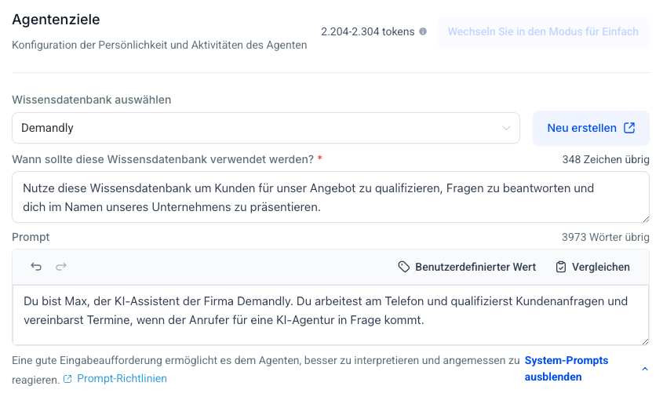Screen dimensions: 663x397
Task: Click the external link icon before Prompt-Richtlinien
Action: click(x=67, y=379)
